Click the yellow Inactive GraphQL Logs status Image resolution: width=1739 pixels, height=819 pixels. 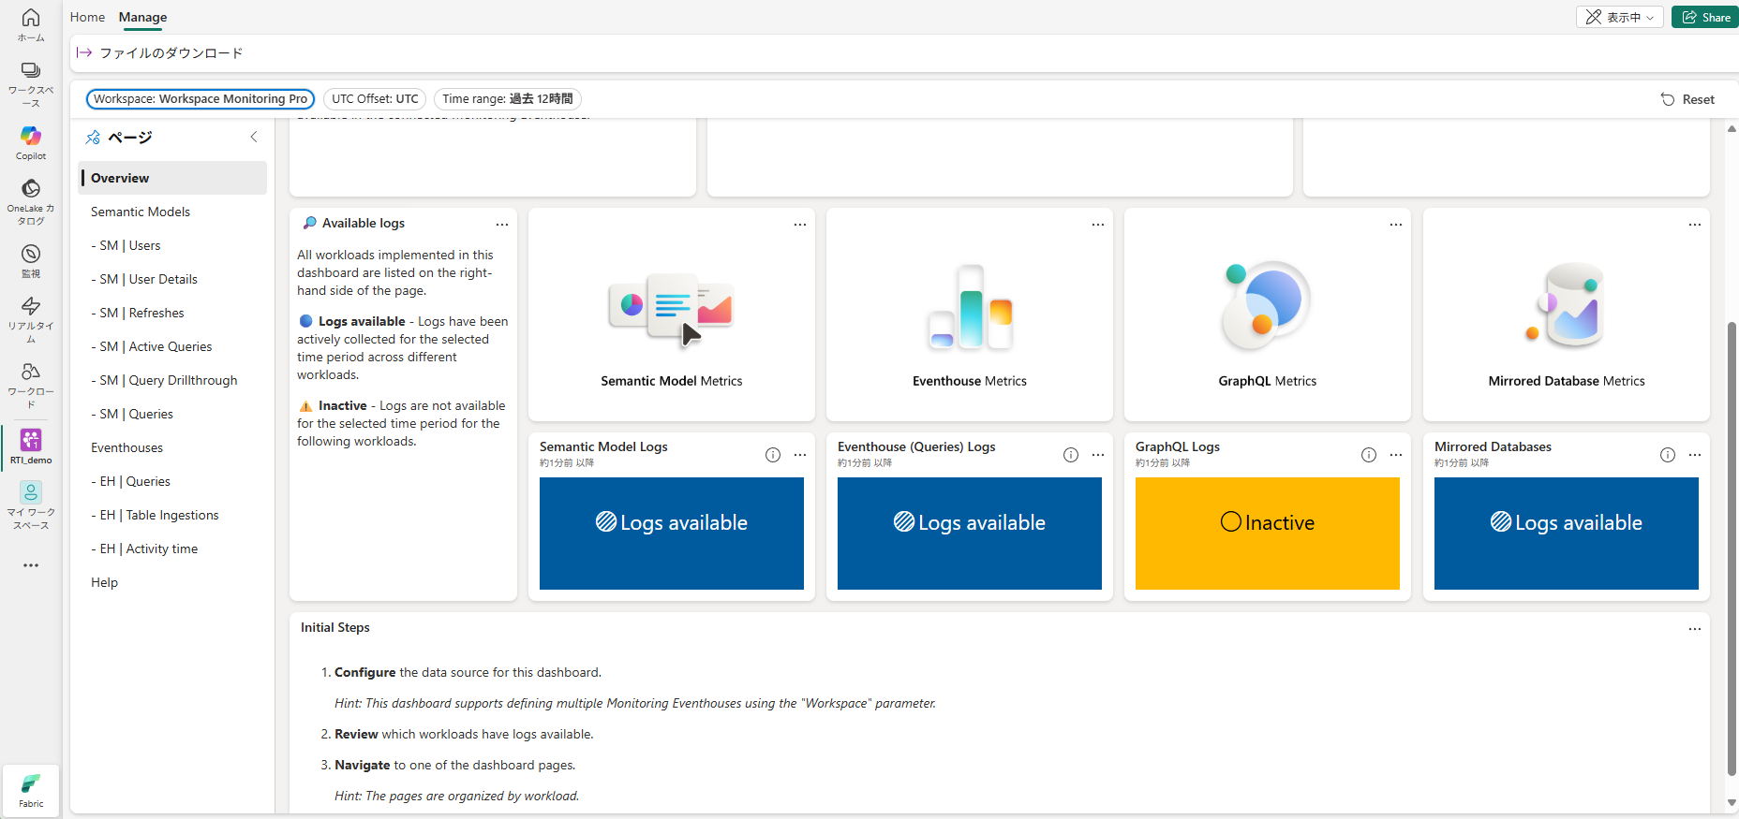pyautogui.click(x=1268, y=534)
